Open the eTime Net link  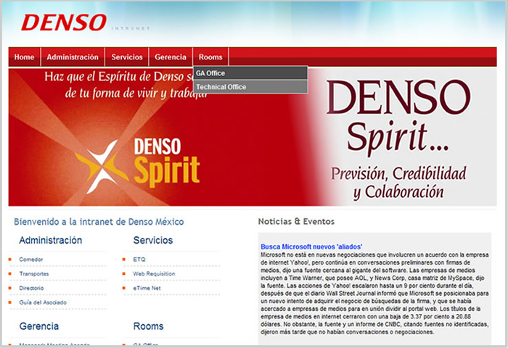[147, 288]
